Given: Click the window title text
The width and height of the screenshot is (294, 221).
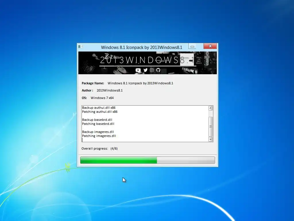Looking at the screenshot, I should pos(142,47).
